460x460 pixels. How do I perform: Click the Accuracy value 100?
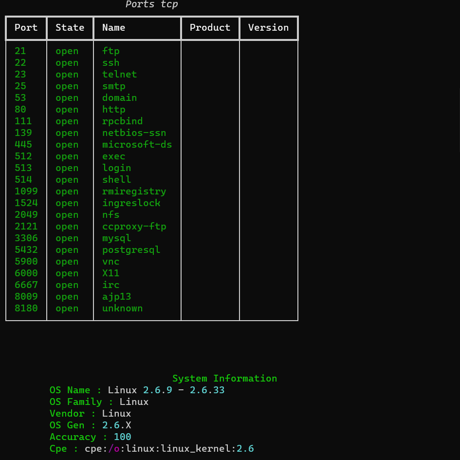coord(122,437)
